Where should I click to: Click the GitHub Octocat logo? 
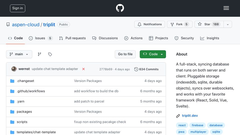point(120,8)
